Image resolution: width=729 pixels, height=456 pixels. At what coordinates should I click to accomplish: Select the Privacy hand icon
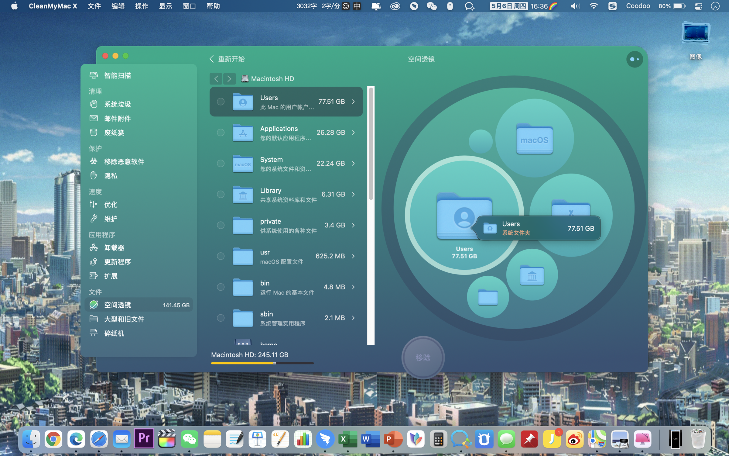click(94, 175)
